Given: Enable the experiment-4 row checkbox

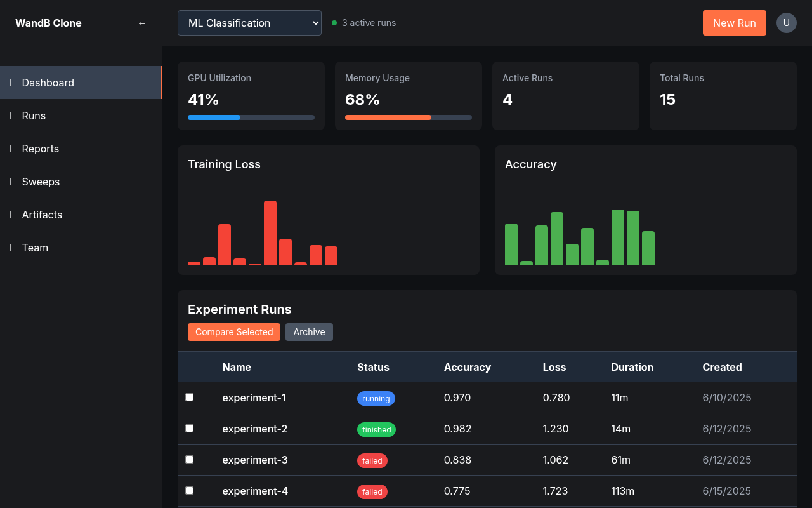Looking at the screenshot, I should tap(189, 491).
